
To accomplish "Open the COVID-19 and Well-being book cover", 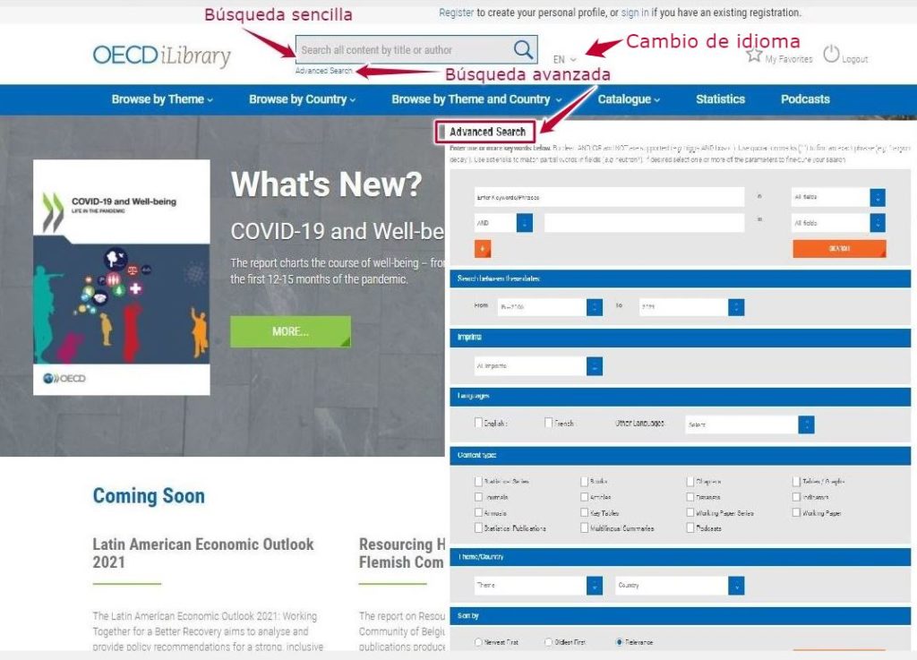I will coord(122,277).
